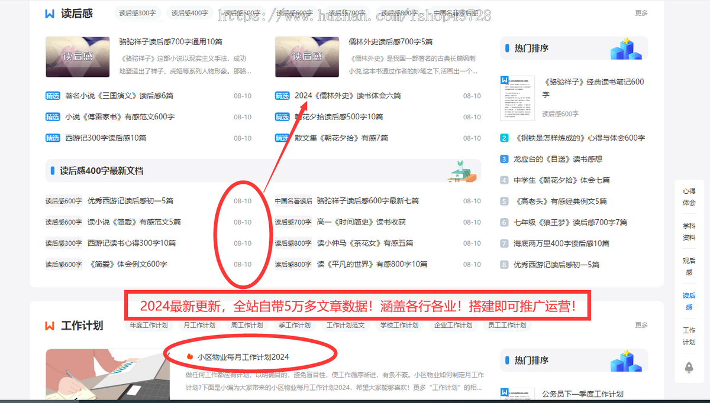Select the 年度工作计划 tag
This screenshot has height=403, width=710.
(x=149, y=325)
